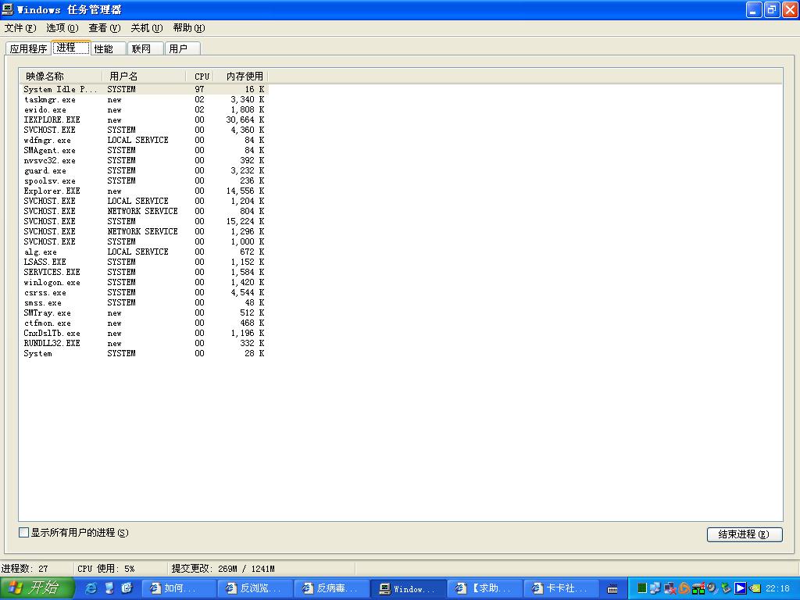Open Internet Explorer from quick launch
Screen dimensions: 800x600
(91, 588)
